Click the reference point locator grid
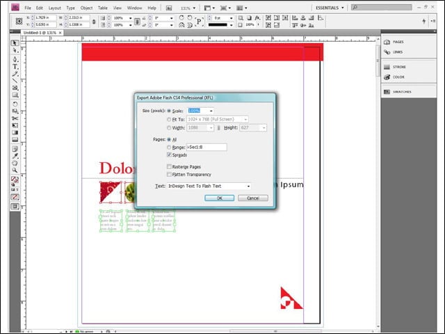 click(19, 21)
